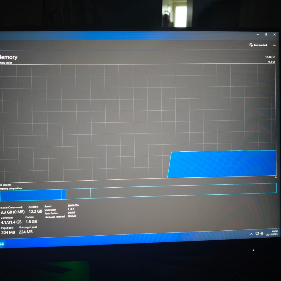The image size is (281, 281).
Task: Open the volume speaker tray icon
Action: pos(261,233)
